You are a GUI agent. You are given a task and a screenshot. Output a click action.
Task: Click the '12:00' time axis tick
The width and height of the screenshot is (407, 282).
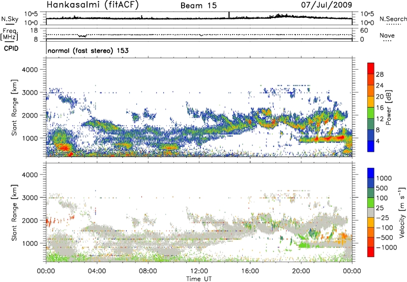(x=199, y=271)
